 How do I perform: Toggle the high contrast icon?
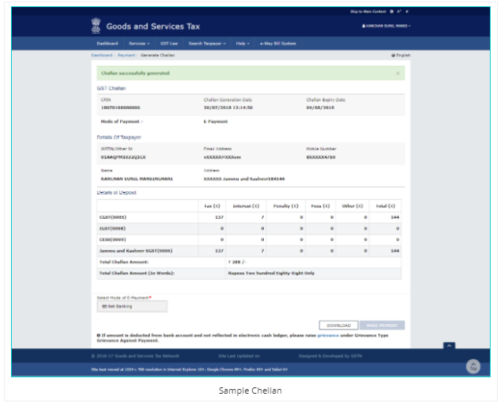pos(392,12)
